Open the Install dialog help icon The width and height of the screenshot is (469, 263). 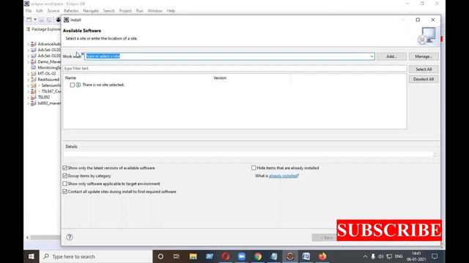click(70, 237)
